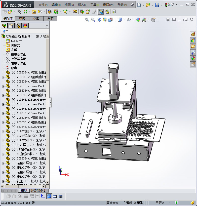Click the Move Component icon
This screenshot has width=197, height=206.
click(x=40, y=12)
